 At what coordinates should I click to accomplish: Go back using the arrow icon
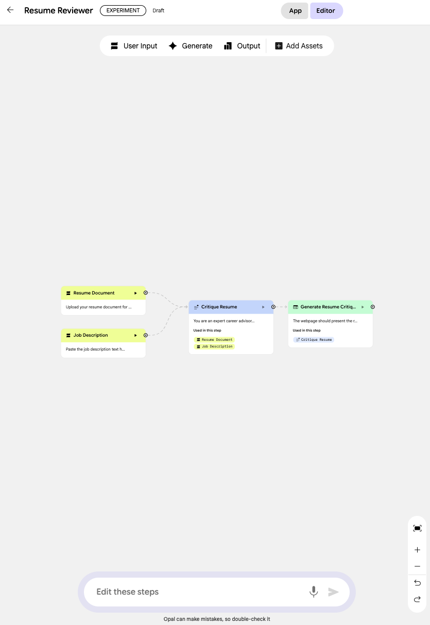tap(10, 10)
